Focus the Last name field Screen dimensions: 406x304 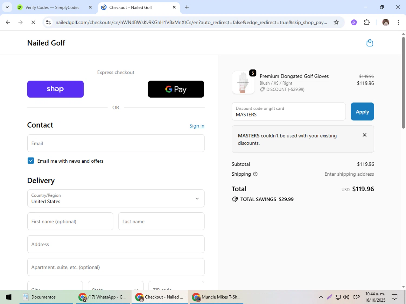tap(161, 221)
